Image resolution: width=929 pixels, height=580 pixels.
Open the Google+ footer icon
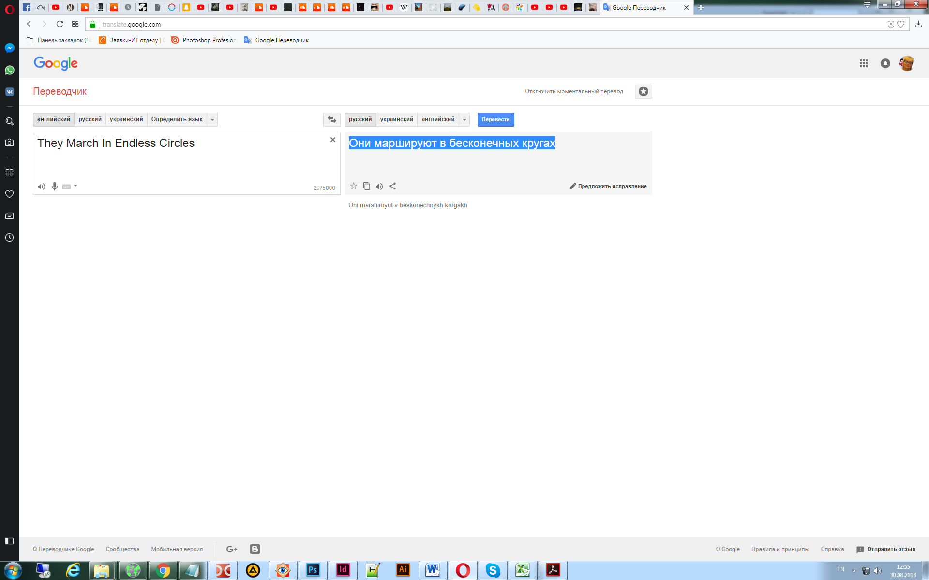click(232, 549)
